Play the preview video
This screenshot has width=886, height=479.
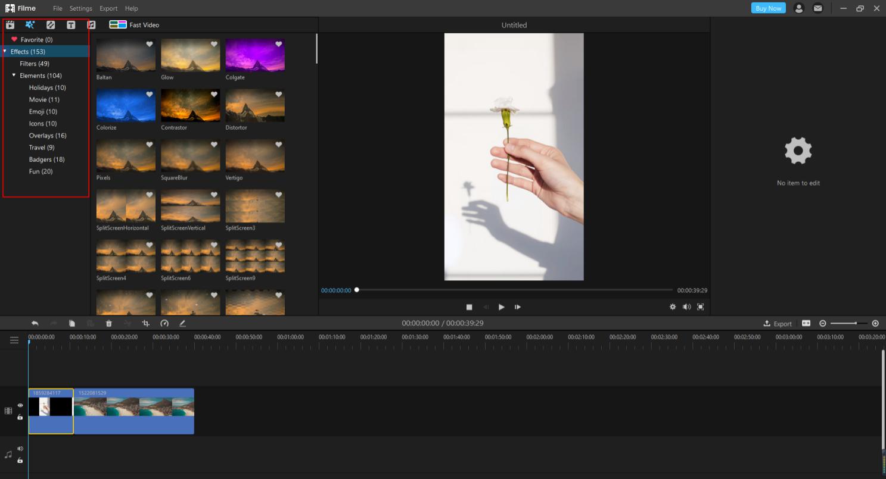502,307
